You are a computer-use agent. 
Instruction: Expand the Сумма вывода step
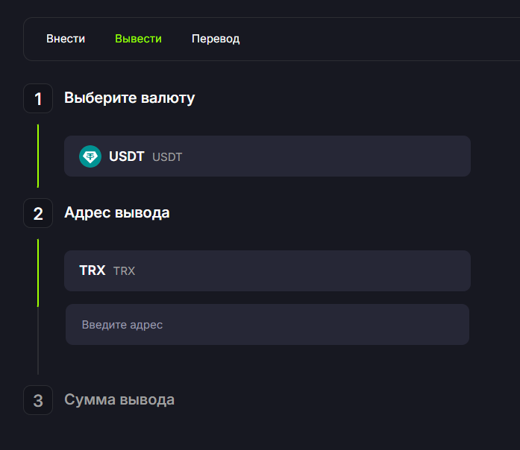tap(119, 400)
